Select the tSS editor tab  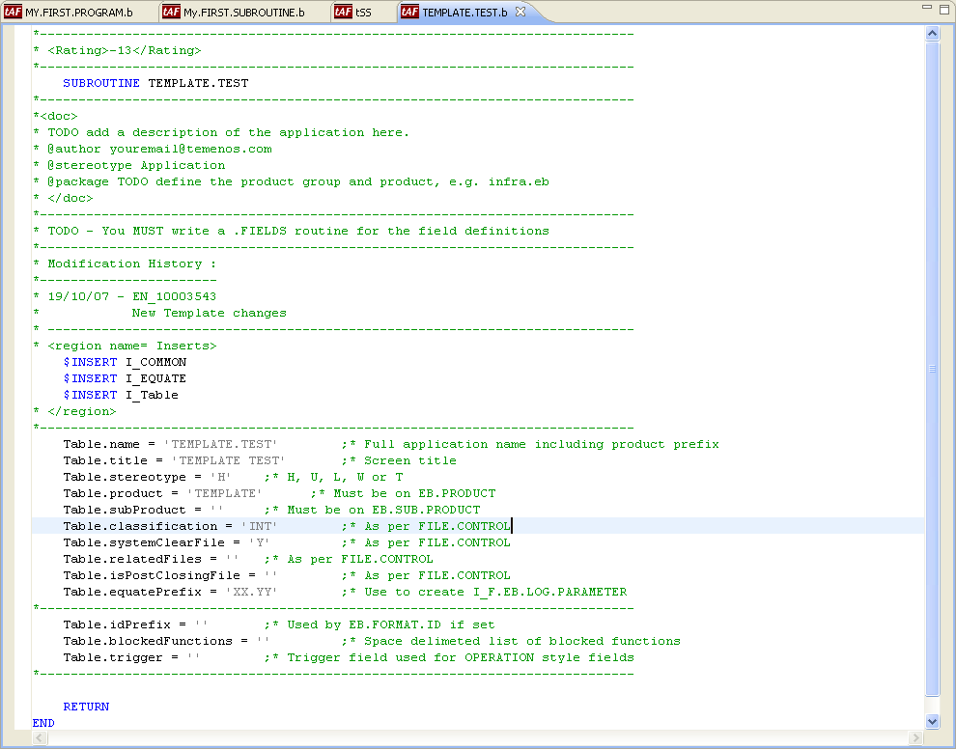pos(363,13)
